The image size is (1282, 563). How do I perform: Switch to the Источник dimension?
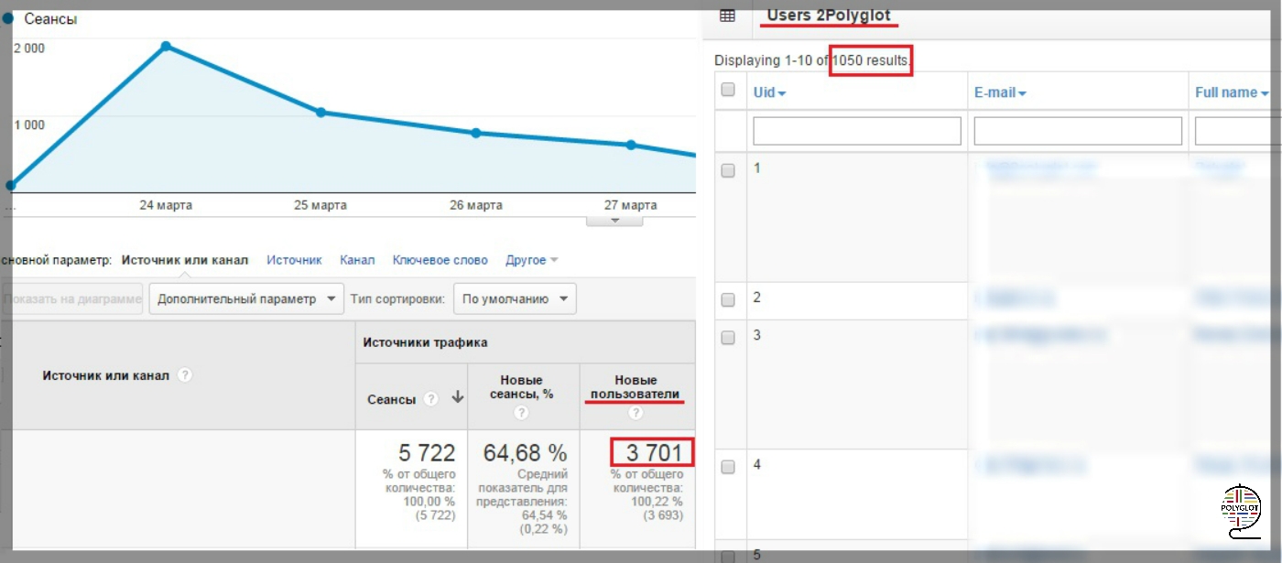(x=294, y=260)
